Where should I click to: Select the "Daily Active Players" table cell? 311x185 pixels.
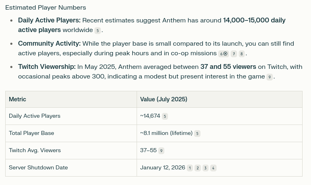tap(71, 116)
